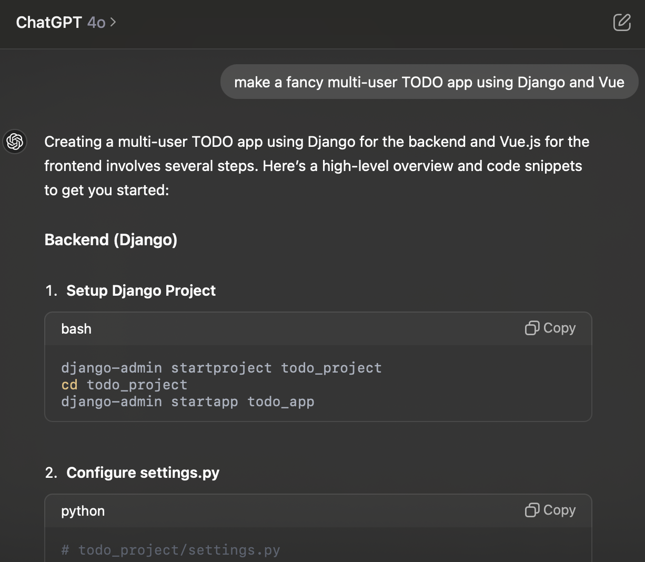The width and height of the screenshot is (645, 562).
Task: Click the "Backend (Django)" heading
Action: click(110, 240)
